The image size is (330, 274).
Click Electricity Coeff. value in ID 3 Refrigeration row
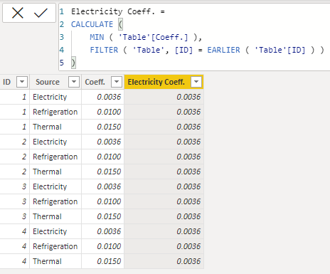coord(164,201)
